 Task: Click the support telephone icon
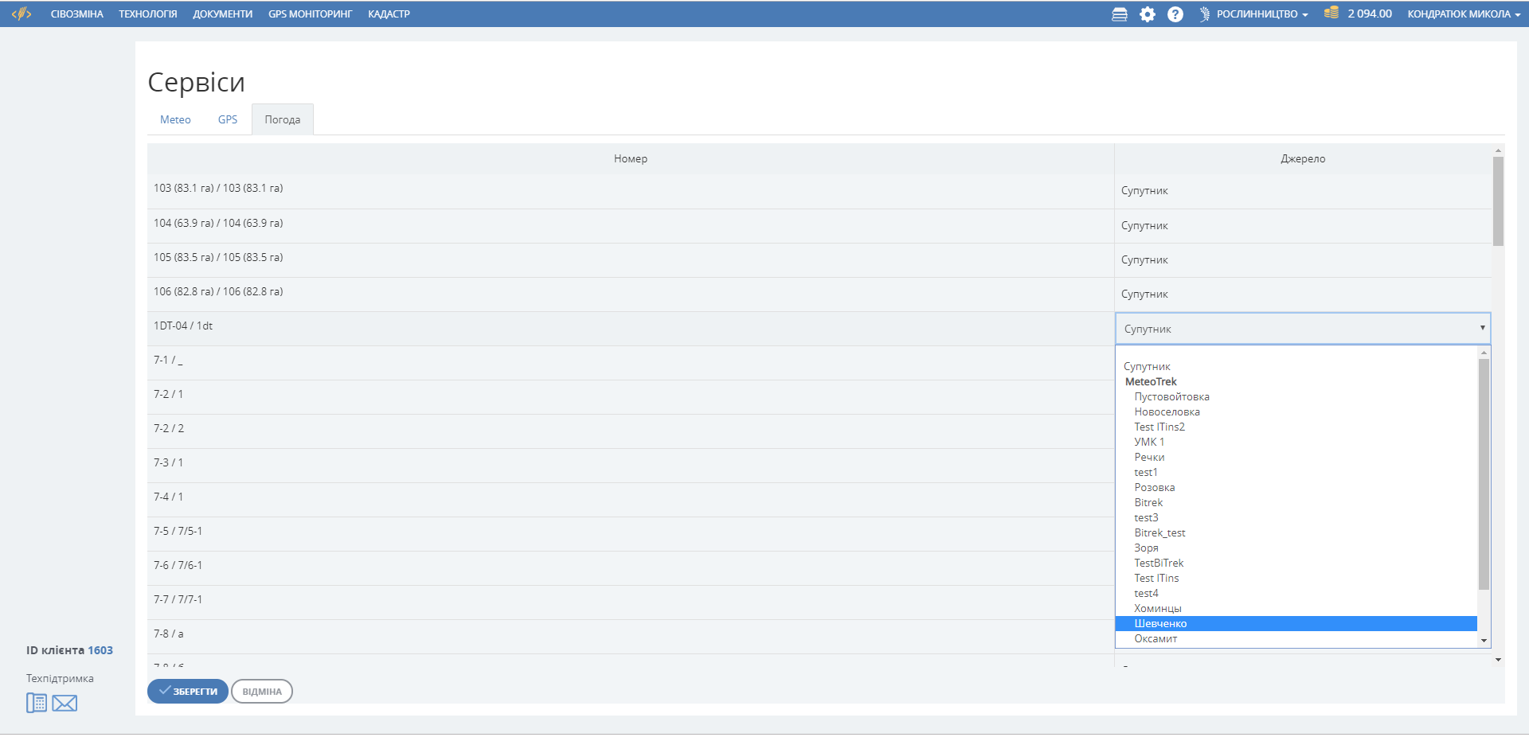pos(37,703)
